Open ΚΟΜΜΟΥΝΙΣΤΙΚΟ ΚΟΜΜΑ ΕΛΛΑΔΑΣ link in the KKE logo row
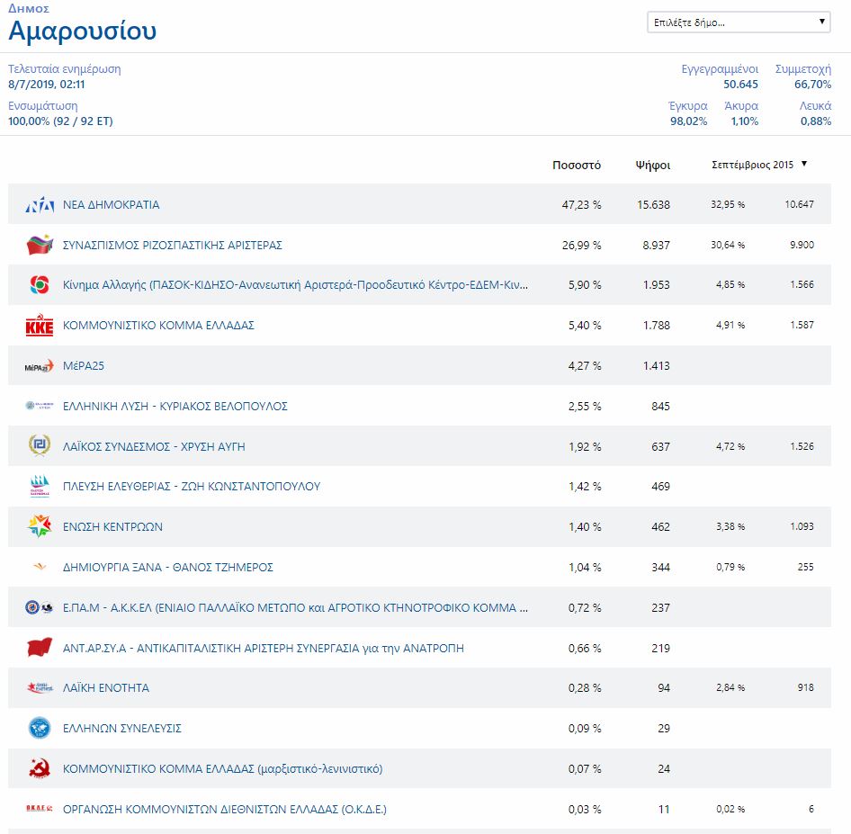This screenshot has height=834, width=851. (158, 326)
